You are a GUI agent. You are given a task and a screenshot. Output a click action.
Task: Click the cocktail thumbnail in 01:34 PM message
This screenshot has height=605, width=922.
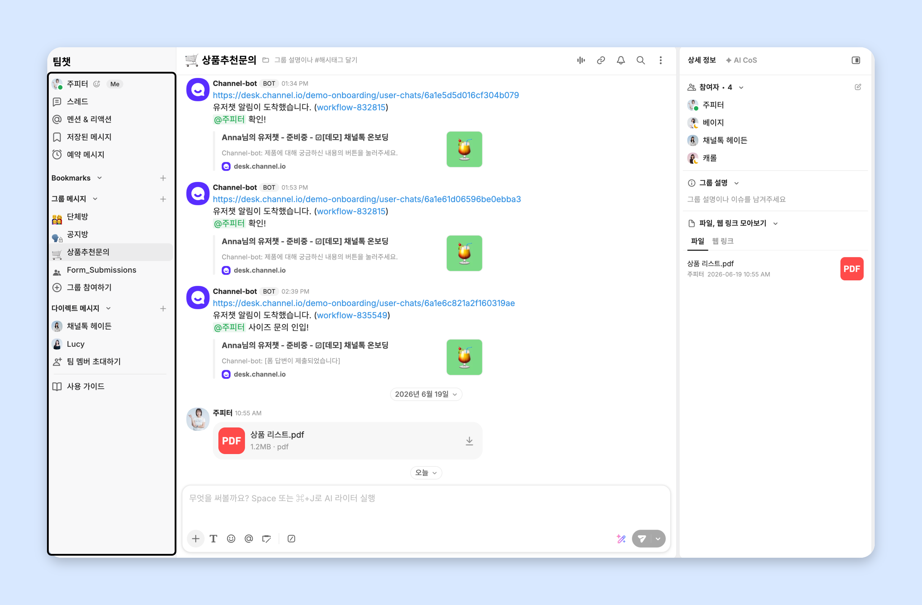464,149
